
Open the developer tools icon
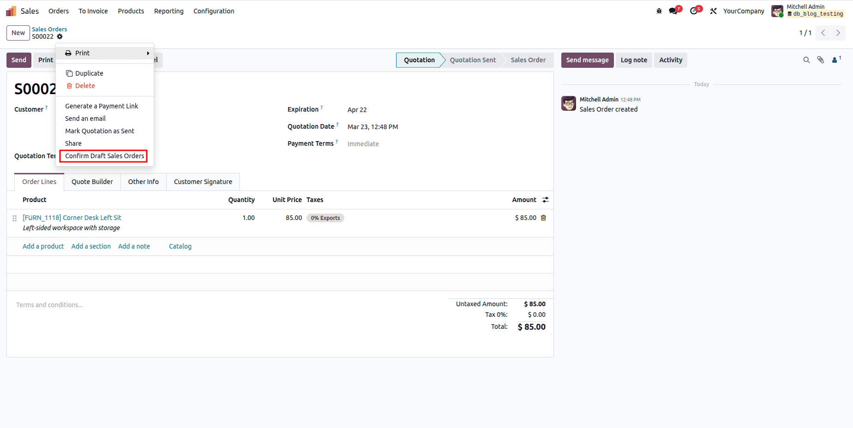click(713, 11)
